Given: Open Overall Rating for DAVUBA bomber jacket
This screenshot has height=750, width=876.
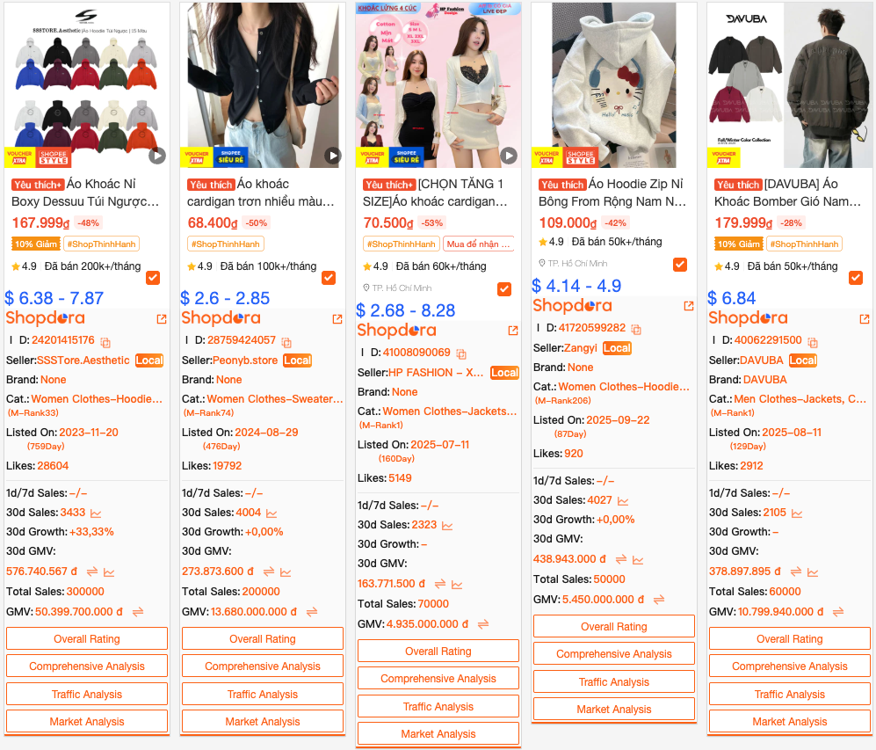Looking at the screenshot, I should pos(789,639).
